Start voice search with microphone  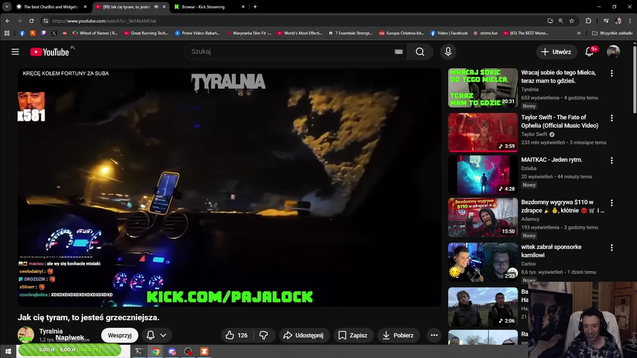coord(448,52)
